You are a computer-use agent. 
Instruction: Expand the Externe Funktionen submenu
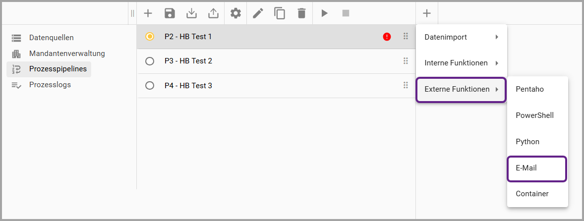(461, 90)
